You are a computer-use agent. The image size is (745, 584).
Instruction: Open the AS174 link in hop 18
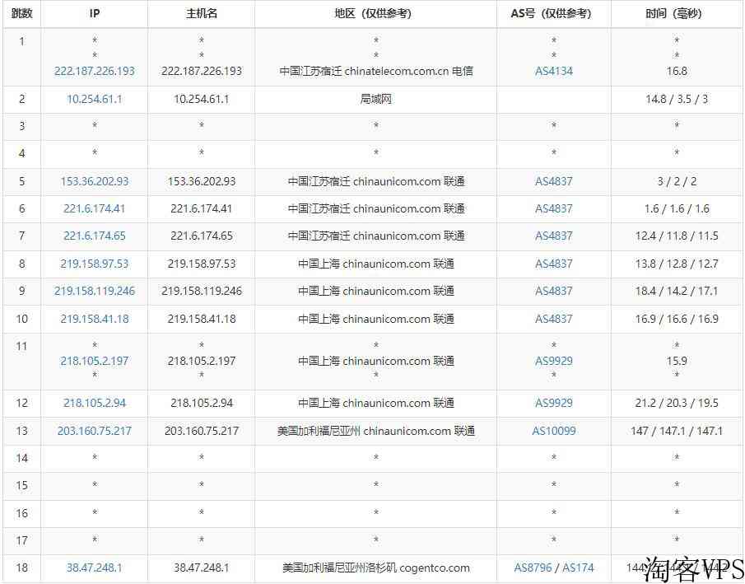click(578, 568)
